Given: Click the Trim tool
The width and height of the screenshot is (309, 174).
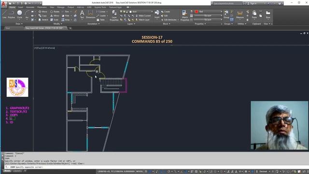Looking at the screenshot, I should 65,12.
